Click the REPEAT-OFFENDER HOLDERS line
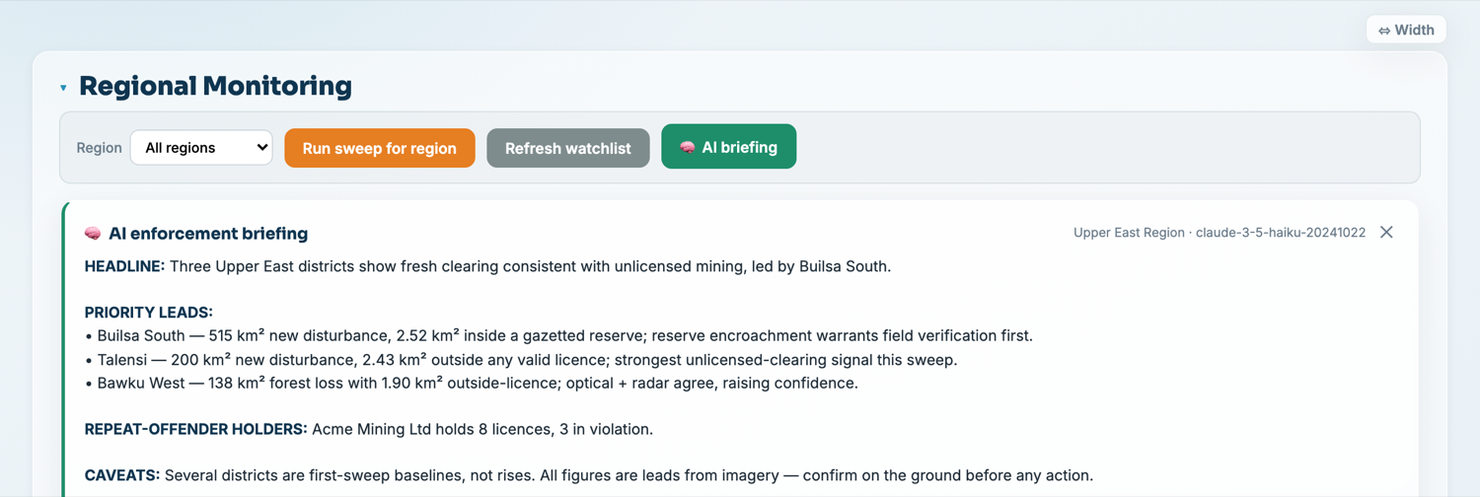Screen dimensions: 1480x497 (369, 430)
